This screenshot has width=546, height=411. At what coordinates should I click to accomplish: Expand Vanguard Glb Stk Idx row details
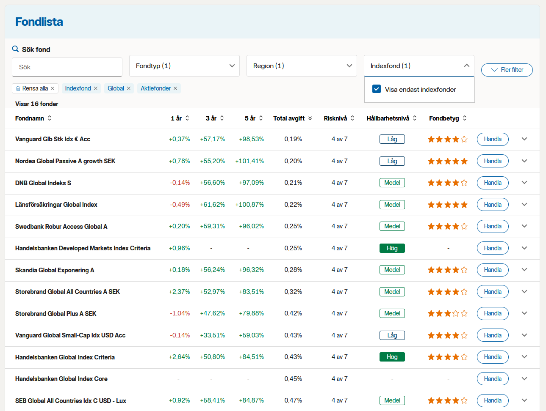[x=524, y=139]
